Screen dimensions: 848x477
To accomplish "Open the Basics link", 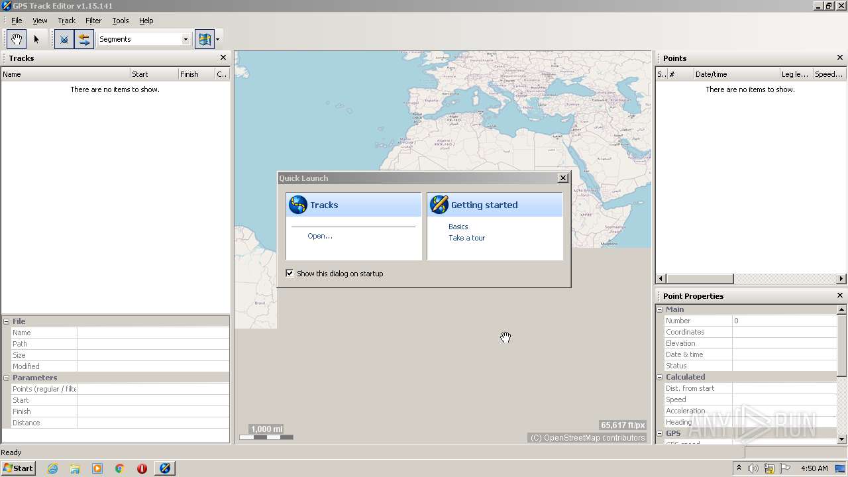I will pyautogui.click(x=458, y=227).
